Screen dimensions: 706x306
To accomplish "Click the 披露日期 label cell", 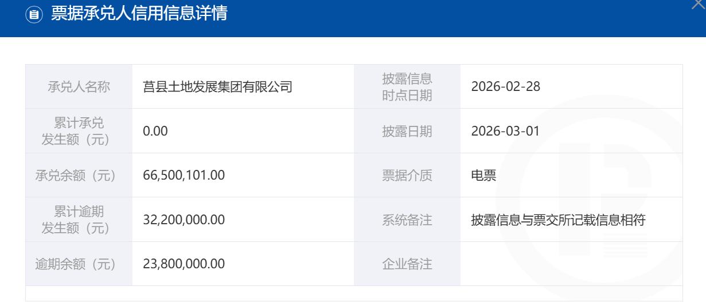I will point(407,131).
